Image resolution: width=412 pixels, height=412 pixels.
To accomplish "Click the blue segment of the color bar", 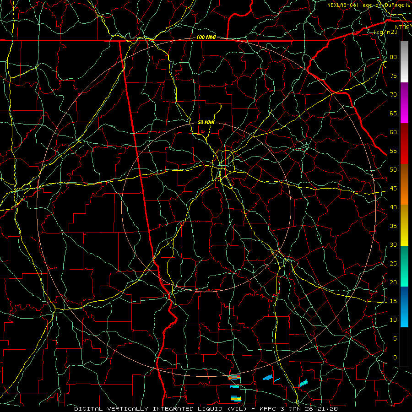I will click(x=404, y=307).
